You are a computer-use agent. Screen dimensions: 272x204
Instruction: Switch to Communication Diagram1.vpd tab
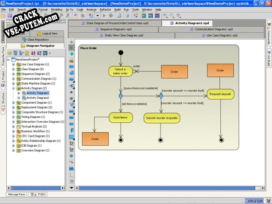coord(211,29)
